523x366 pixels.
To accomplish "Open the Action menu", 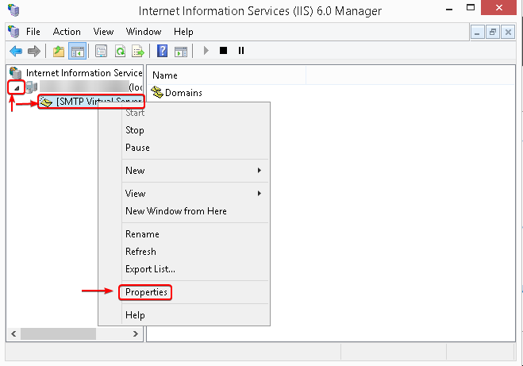I will pyautogui.click(x=67, y=32).
